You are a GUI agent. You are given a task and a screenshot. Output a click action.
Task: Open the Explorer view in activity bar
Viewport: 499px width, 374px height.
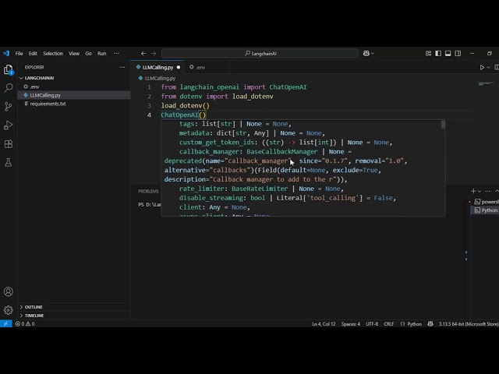[9, 69]
